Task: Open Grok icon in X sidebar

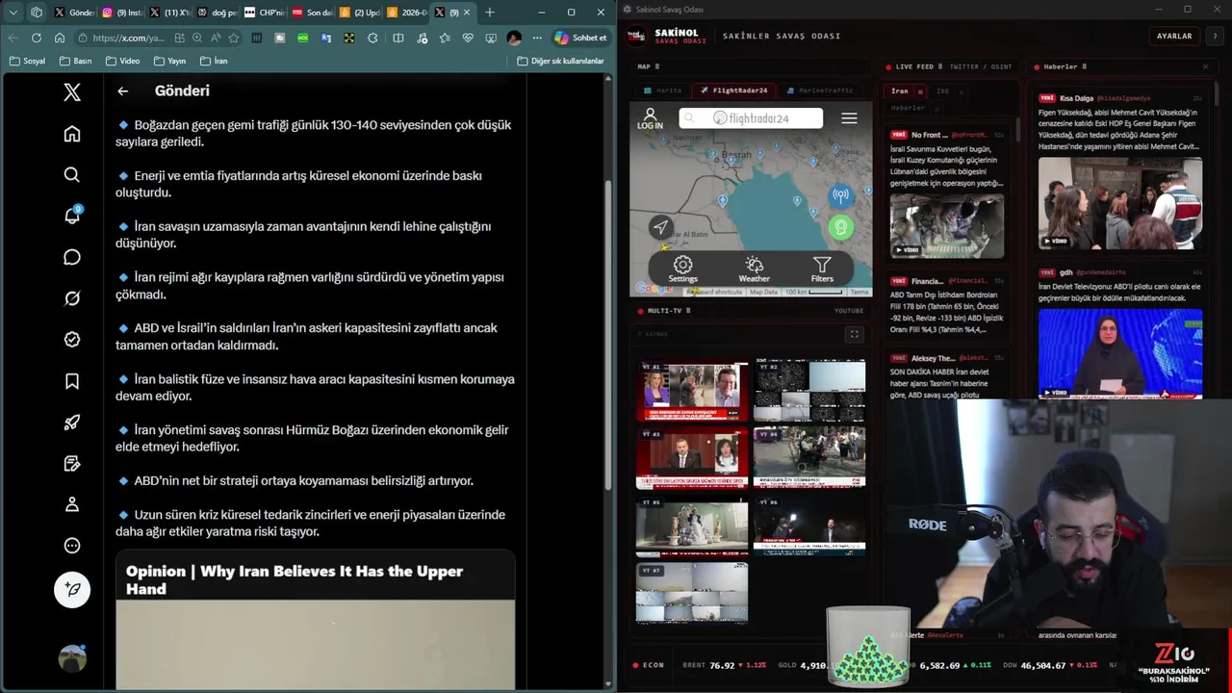Action: point(72,298)
